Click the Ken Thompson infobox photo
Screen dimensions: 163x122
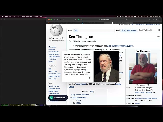coord(143,68)
